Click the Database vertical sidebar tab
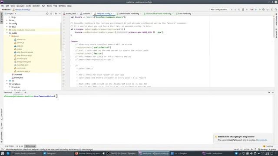 [x=276, y=33]
